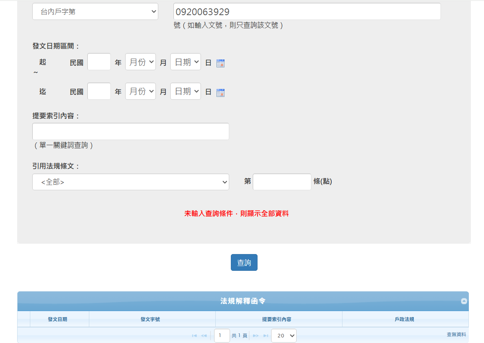
Task: Choose end day from 日期 dropdown
Action: pos(185,91)
